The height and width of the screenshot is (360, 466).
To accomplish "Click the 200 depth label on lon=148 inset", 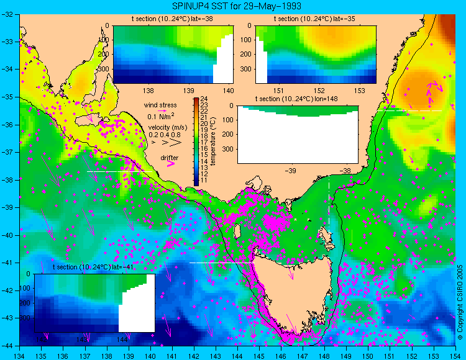I will (229, 135).
